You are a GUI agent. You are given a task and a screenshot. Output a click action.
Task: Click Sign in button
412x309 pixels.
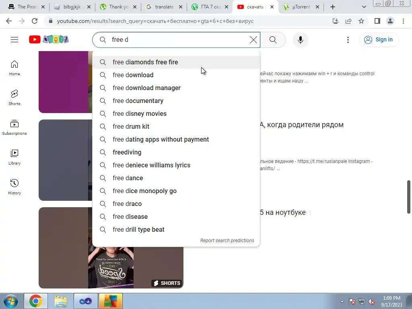coord(379,40)
